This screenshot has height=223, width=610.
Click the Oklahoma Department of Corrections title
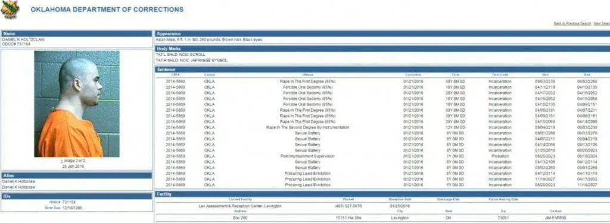107,10
